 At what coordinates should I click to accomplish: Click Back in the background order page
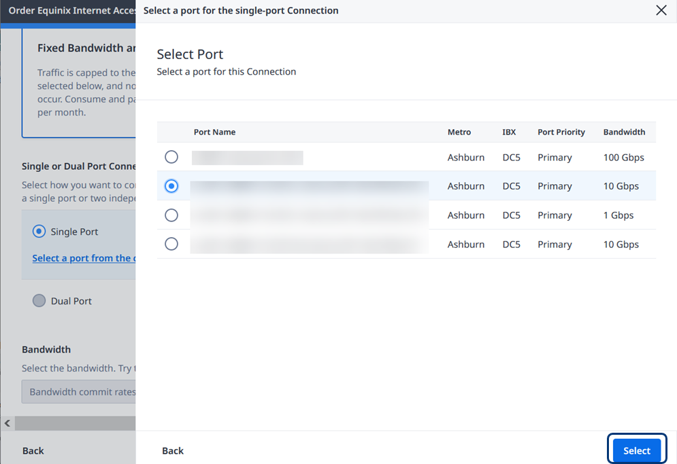(33, 450)
